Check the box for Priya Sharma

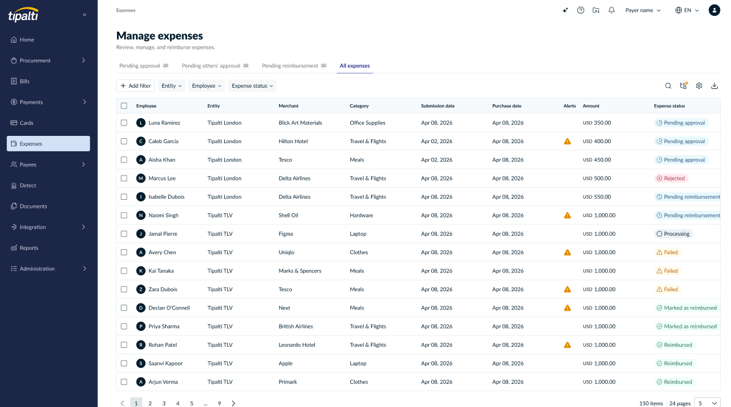coord(124,326)
